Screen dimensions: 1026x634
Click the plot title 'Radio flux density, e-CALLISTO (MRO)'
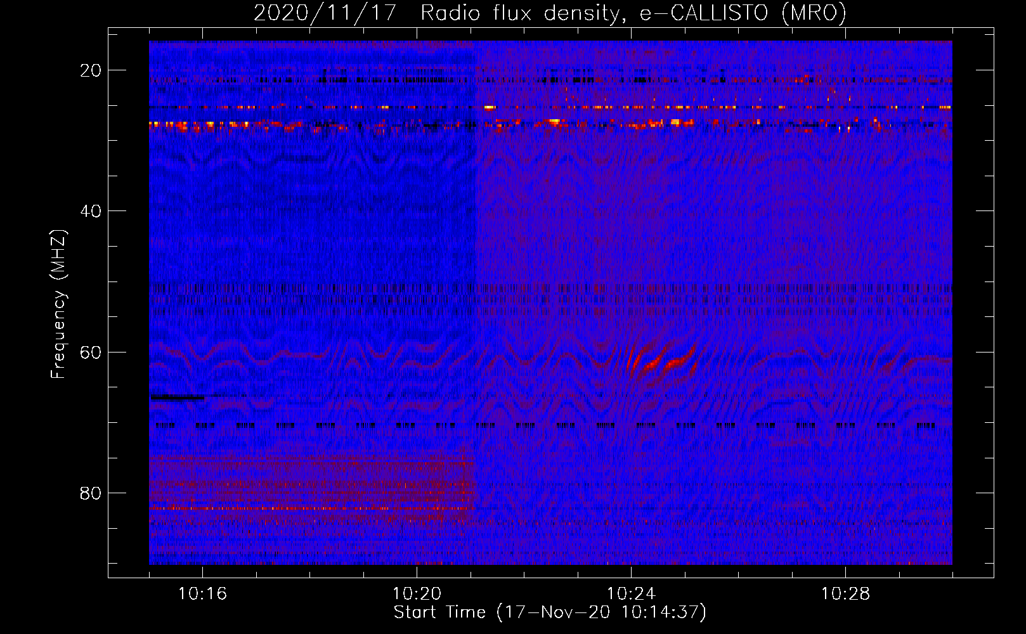point(633,13)
